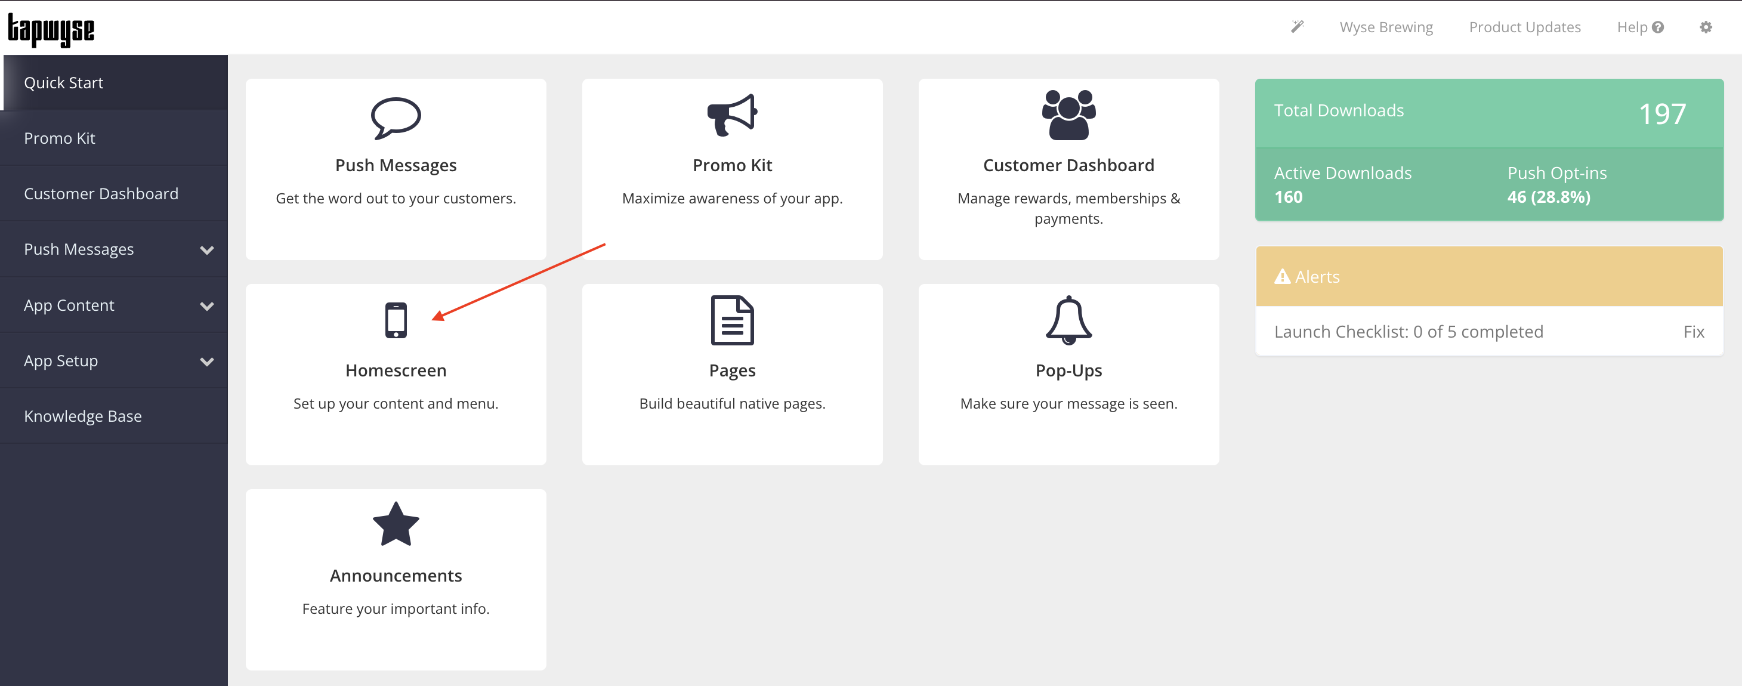Click the tapwyse logo
The image size is (1742, 686).
click(x=51, y=30)
